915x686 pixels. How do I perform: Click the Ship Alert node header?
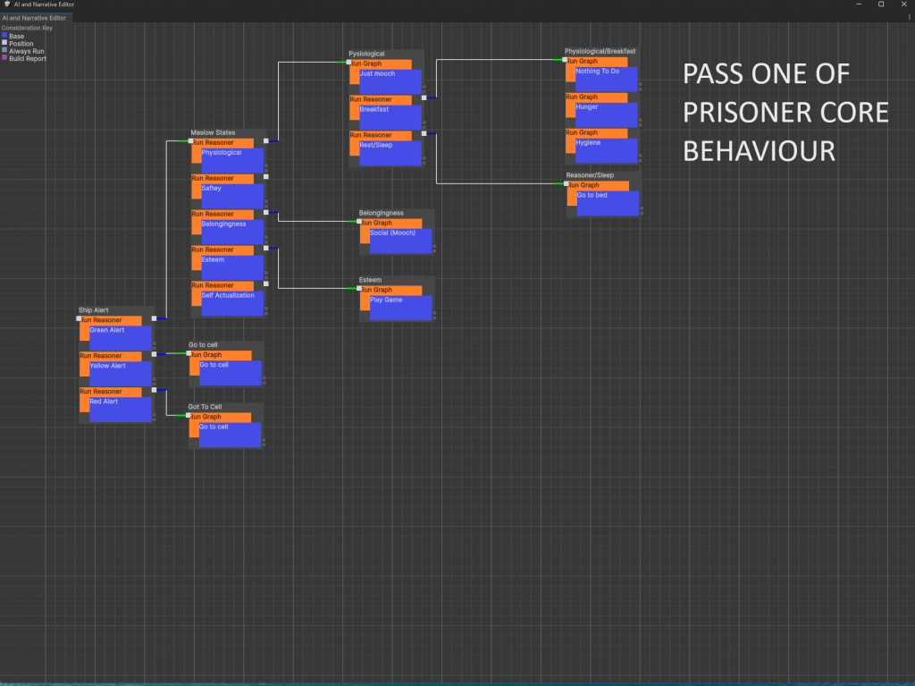94,309
